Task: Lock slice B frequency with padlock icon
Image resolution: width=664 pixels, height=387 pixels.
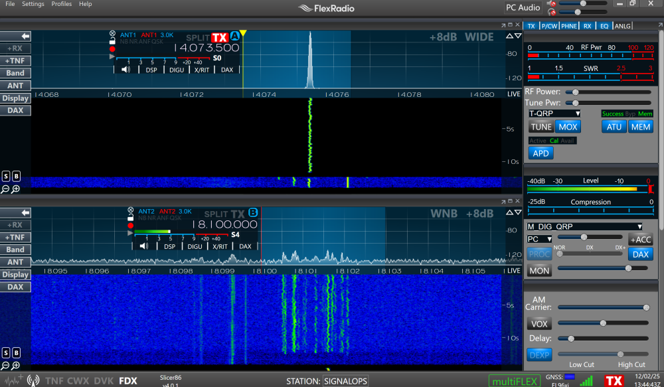Action: click(130, 218)
